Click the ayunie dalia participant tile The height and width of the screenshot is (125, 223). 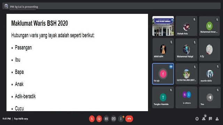click(209, 74)
